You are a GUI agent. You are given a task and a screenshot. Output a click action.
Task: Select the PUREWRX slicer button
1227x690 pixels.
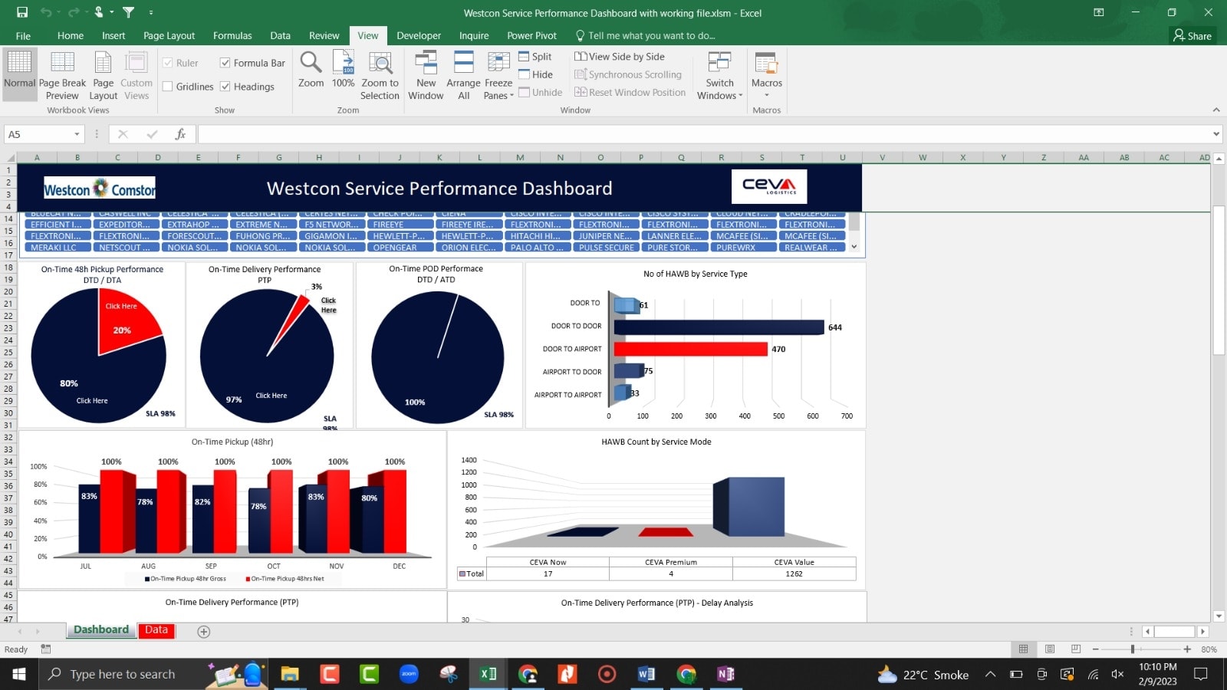742,248
